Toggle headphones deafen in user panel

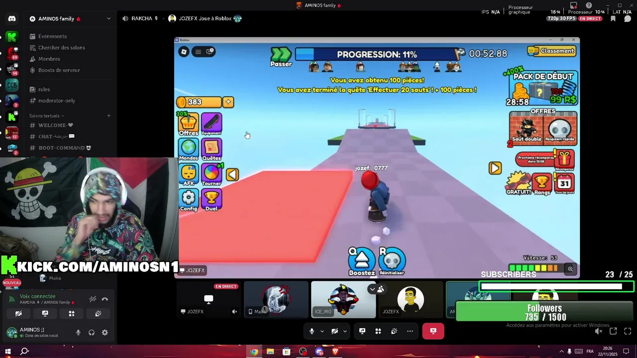92,333
